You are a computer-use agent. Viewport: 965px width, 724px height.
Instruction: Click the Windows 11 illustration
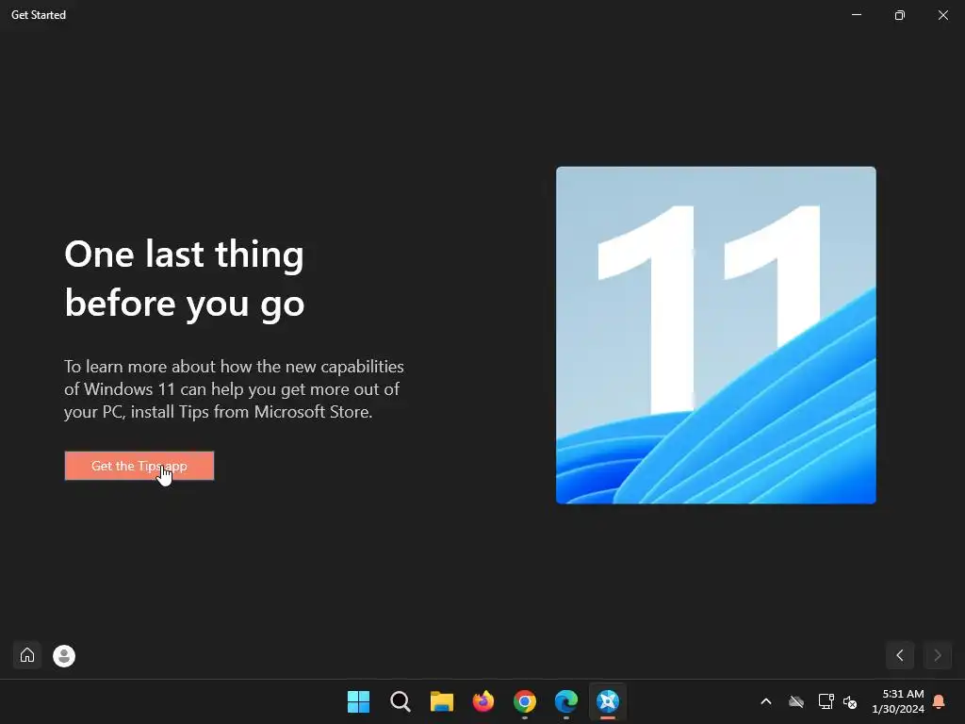tap(716, 335)
